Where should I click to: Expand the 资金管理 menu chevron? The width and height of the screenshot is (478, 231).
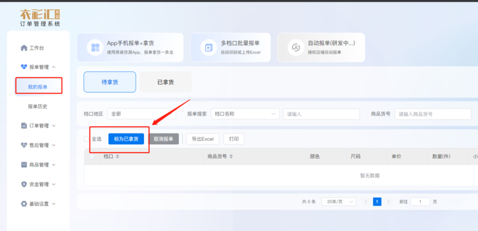coord(54,184)
